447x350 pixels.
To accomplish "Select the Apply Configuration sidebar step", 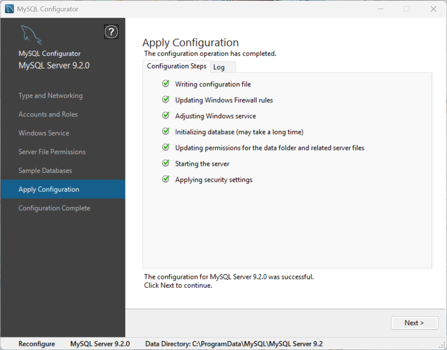I will (x=63, y=189).
